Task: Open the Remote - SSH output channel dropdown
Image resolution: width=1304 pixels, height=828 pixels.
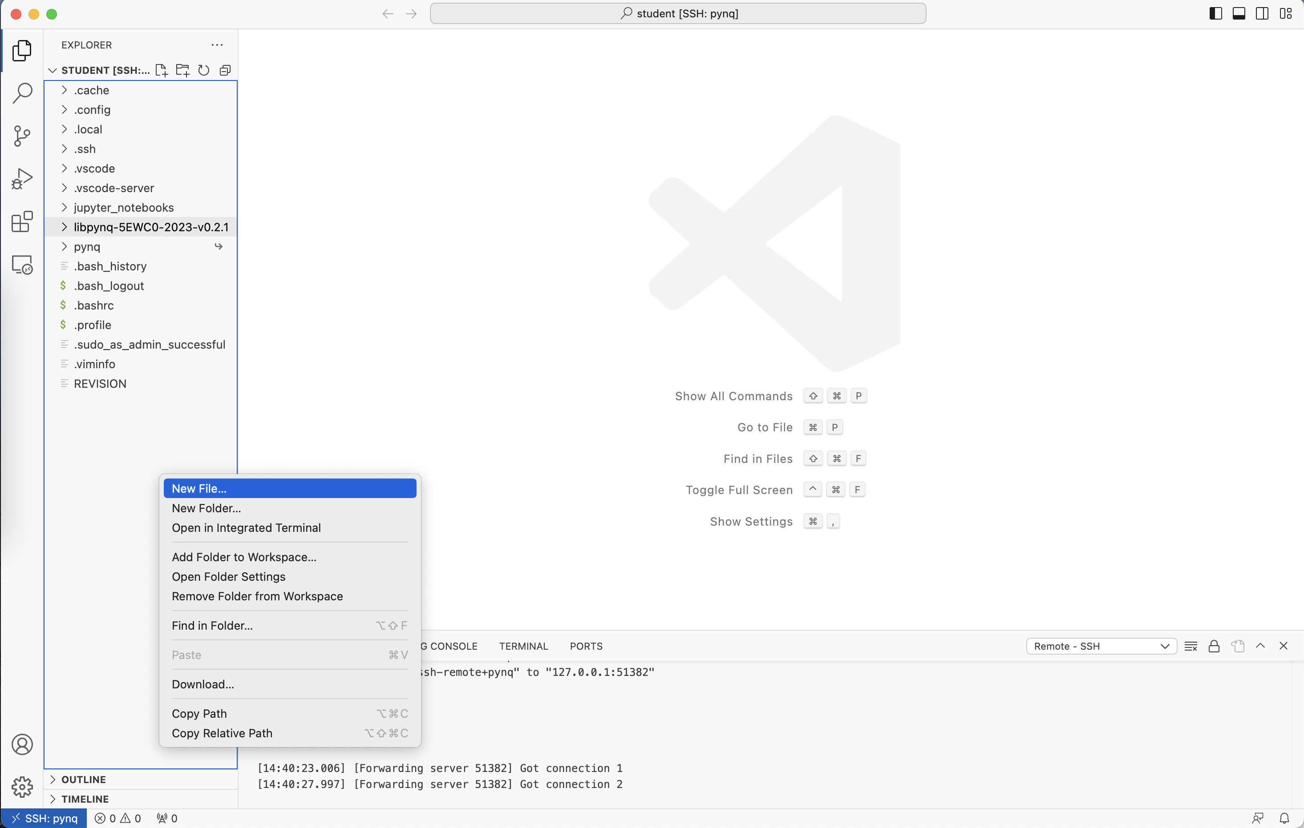Action: click(1102, 646)
